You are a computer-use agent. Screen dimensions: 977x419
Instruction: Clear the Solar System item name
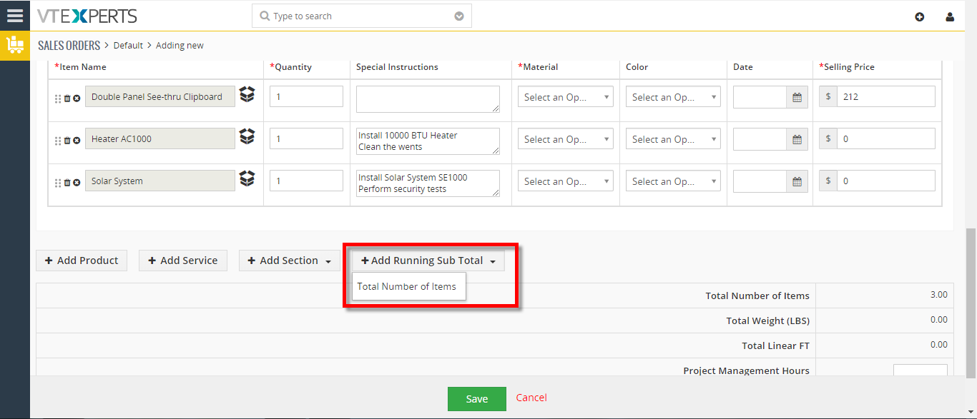(77, 182)
